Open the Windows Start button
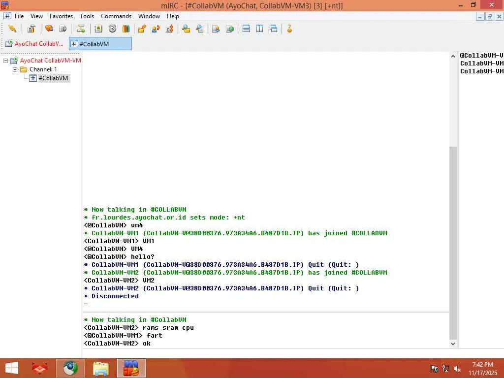The height and width of the screenshot is (378, 504). coord(12,368)
